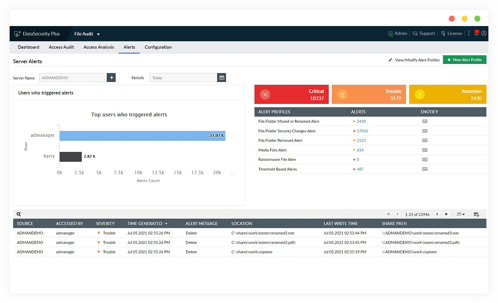The image size is (498, 303).
Task: Click the admanager blue chart bar
Action: tap(142, 135)
